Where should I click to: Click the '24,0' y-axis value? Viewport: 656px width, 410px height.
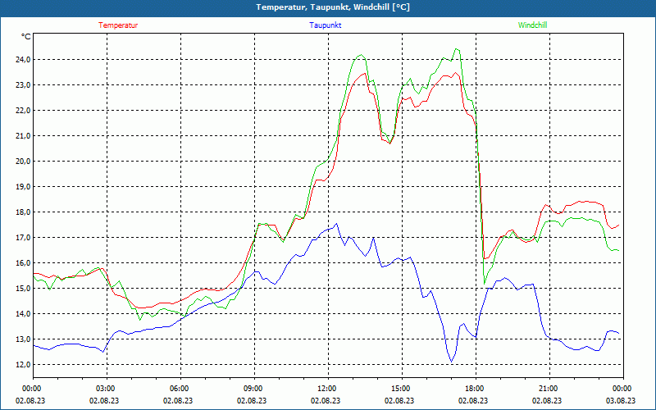[23, 59]
